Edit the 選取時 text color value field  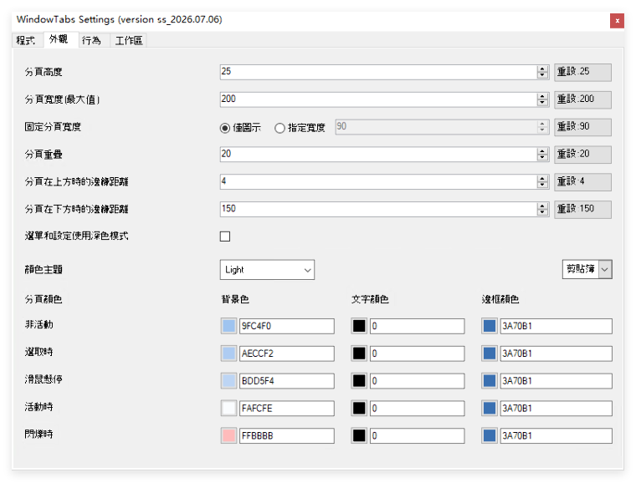417,353
